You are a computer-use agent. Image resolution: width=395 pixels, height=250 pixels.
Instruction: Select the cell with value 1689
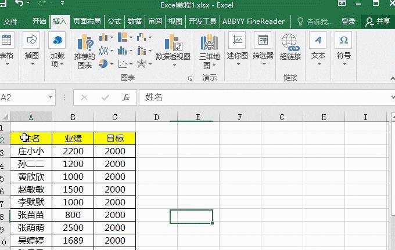tap(73, 240)
